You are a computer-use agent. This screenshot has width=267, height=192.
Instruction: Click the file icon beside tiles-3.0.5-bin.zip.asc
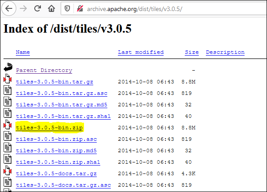pos(7,136)
